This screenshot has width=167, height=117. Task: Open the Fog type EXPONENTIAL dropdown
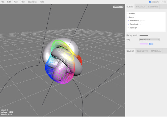[x=150, y=40]
